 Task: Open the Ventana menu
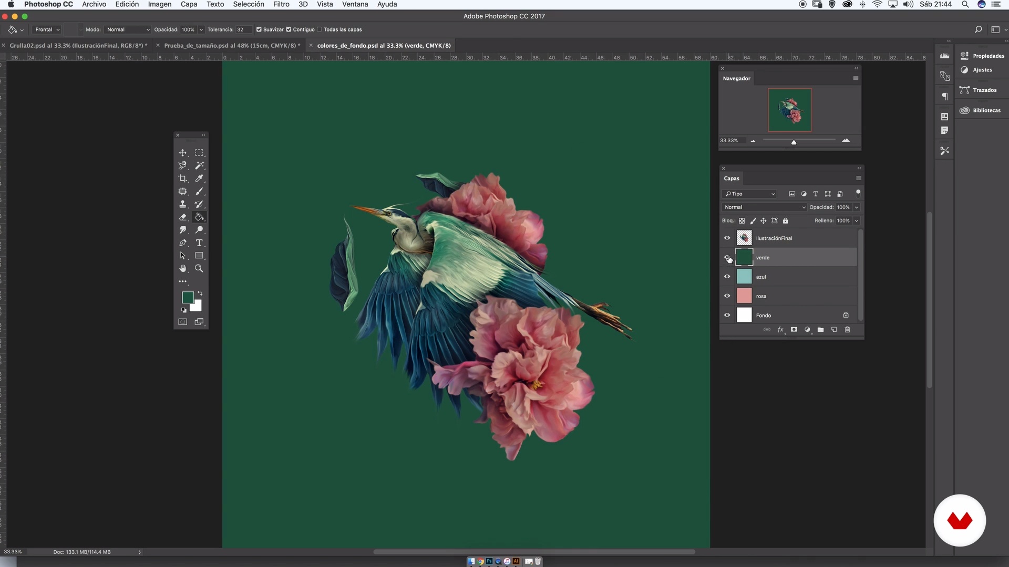pos(355,4)
